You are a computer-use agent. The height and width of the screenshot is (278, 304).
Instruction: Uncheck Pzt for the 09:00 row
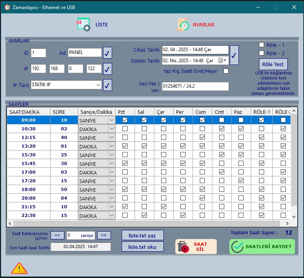click(125, 120)
